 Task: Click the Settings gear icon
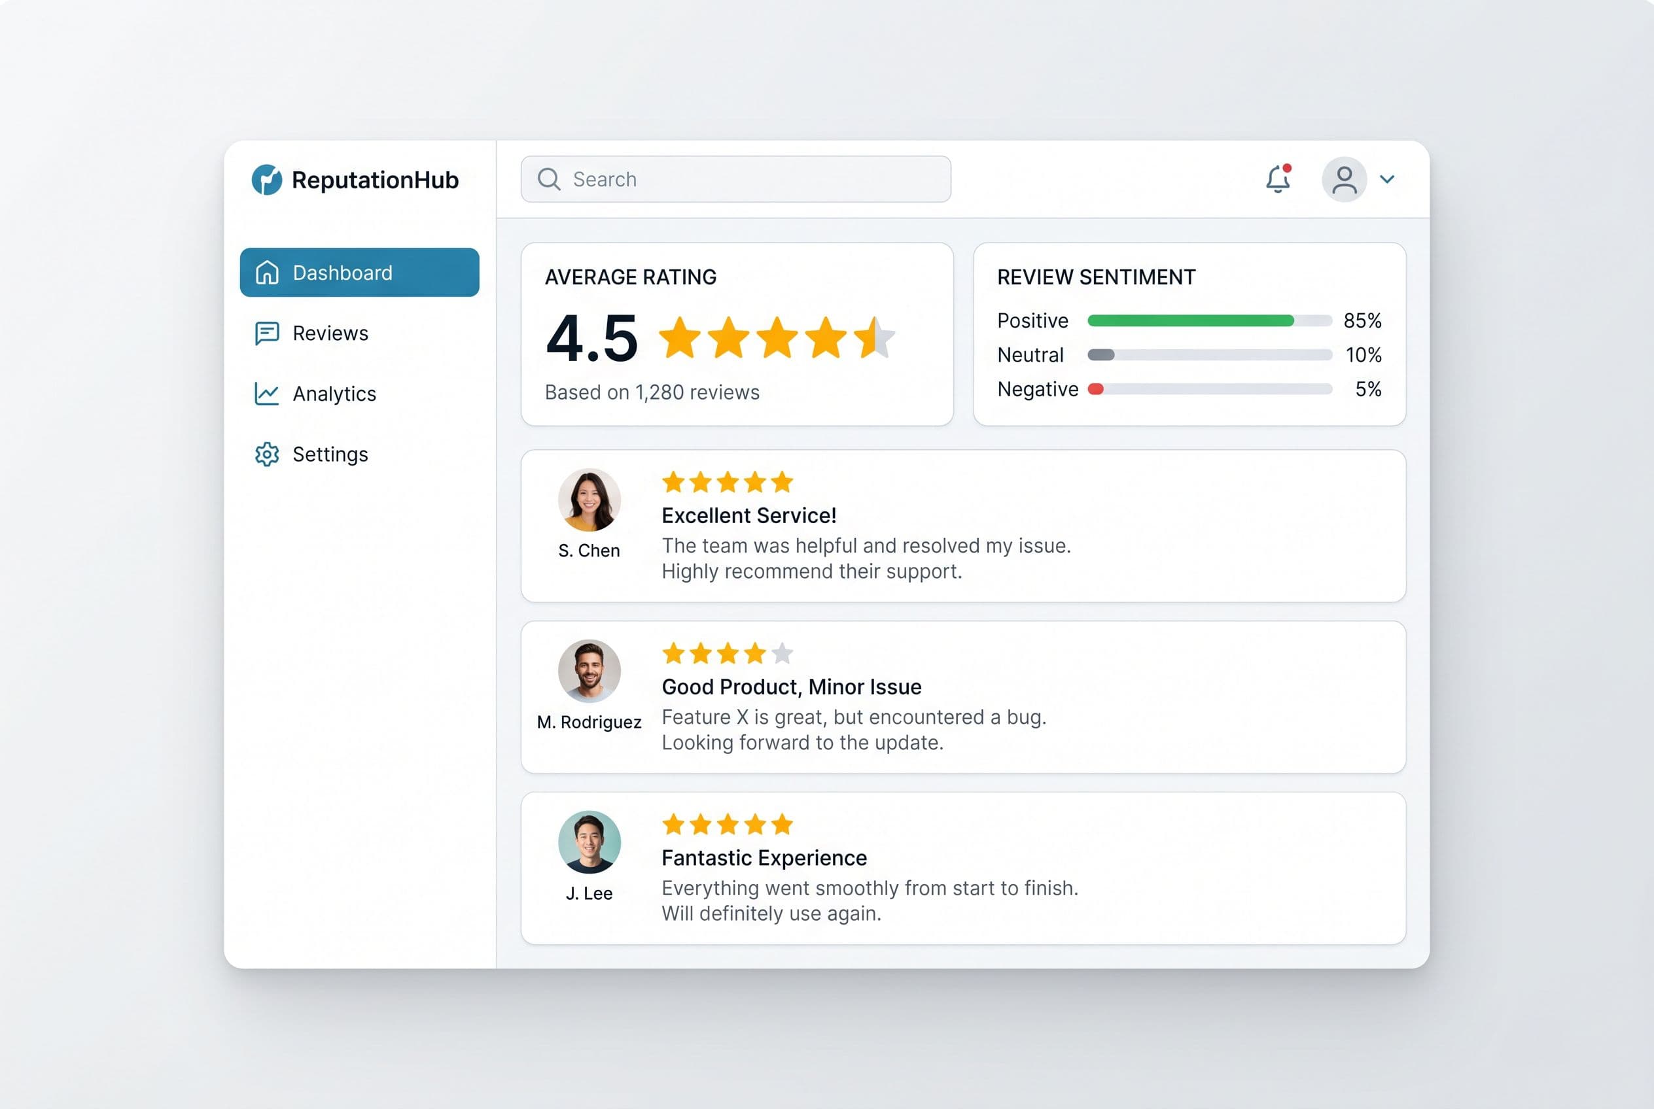pyautogui.click(x=267, y=454)
